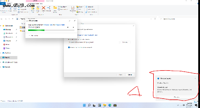The height and width of the screenshot is (108, 200).
Task: Open Widgets from the taskbar
Action: coord(99,105)
